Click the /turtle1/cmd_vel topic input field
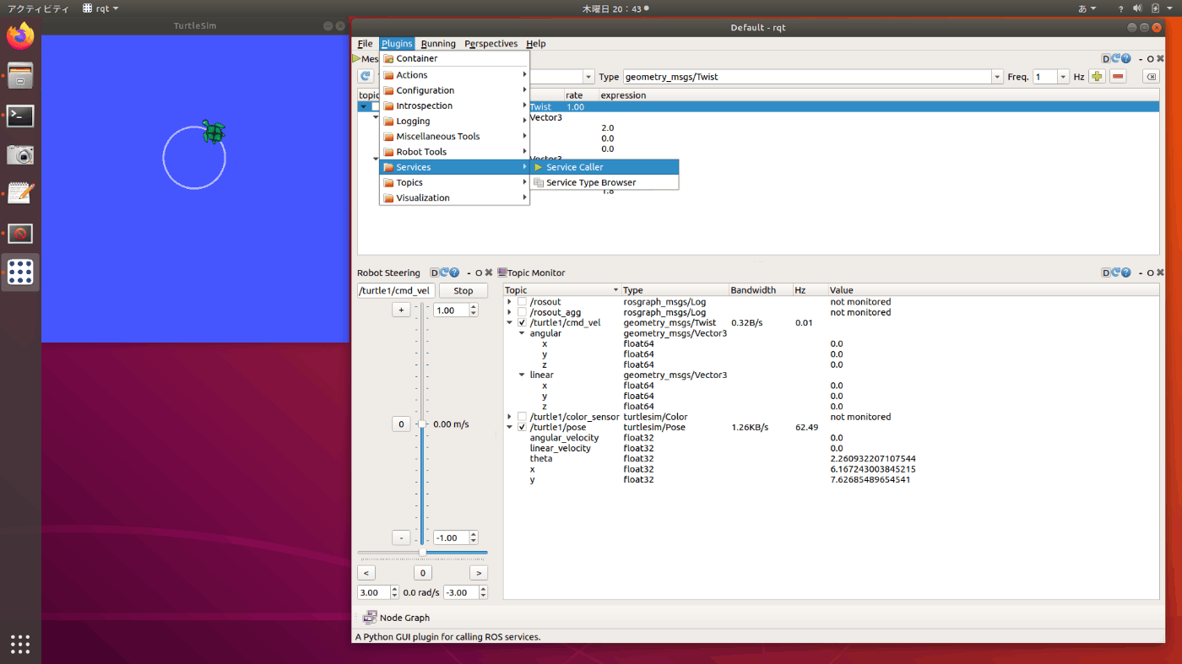Image resolution: width=1182 pixels, height=664 pixels. [395, 290]
